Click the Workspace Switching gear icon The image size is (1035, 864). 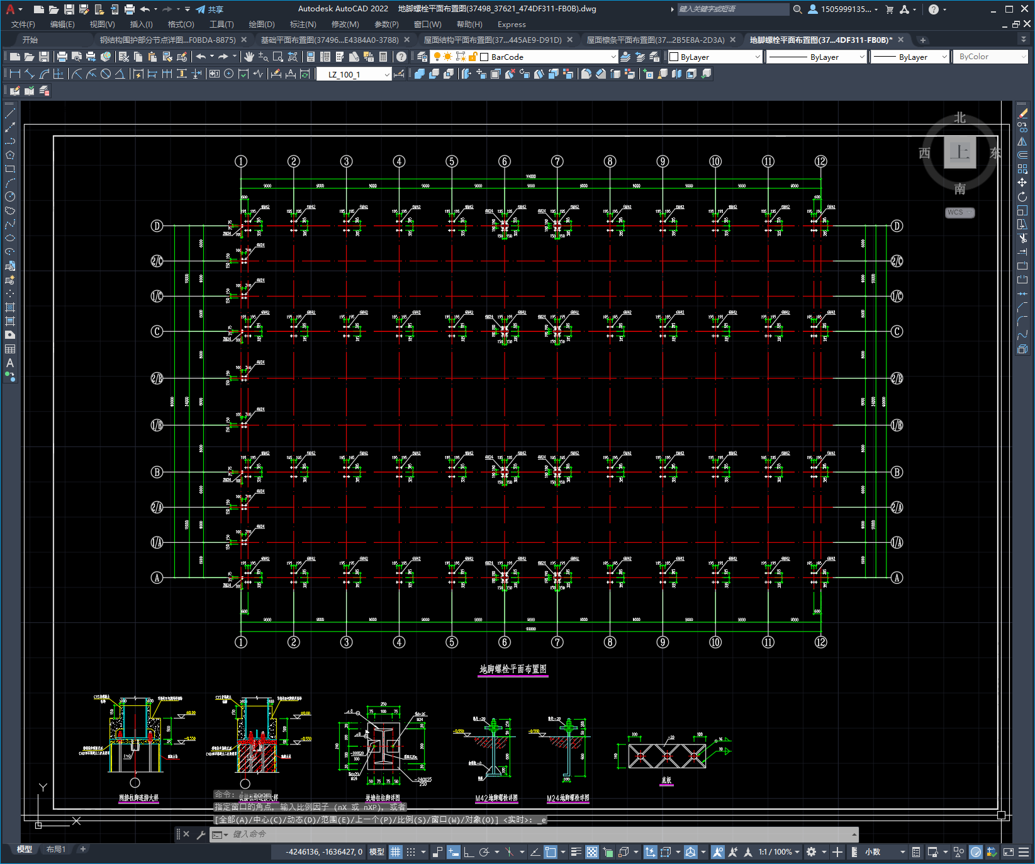coord(812,852)
